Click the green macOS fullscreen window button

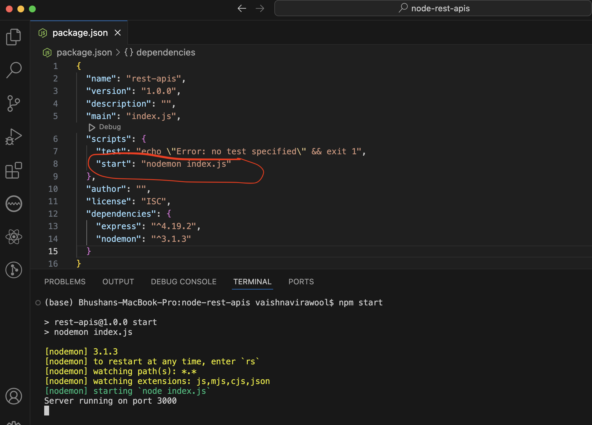pyautogui.click(x=32, y=9)
